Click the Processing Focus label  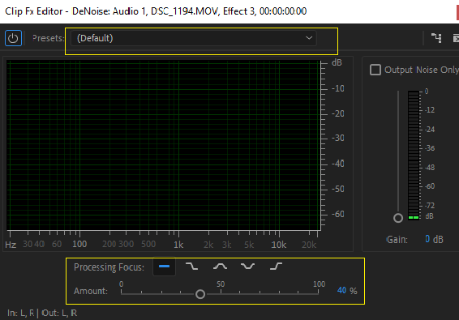click(109, 267)
